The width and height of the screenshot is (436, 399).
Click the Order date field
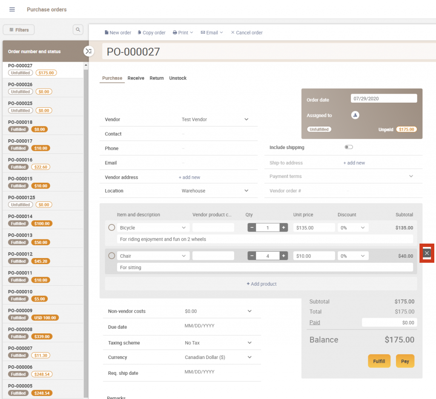click(x=384, y=98)
